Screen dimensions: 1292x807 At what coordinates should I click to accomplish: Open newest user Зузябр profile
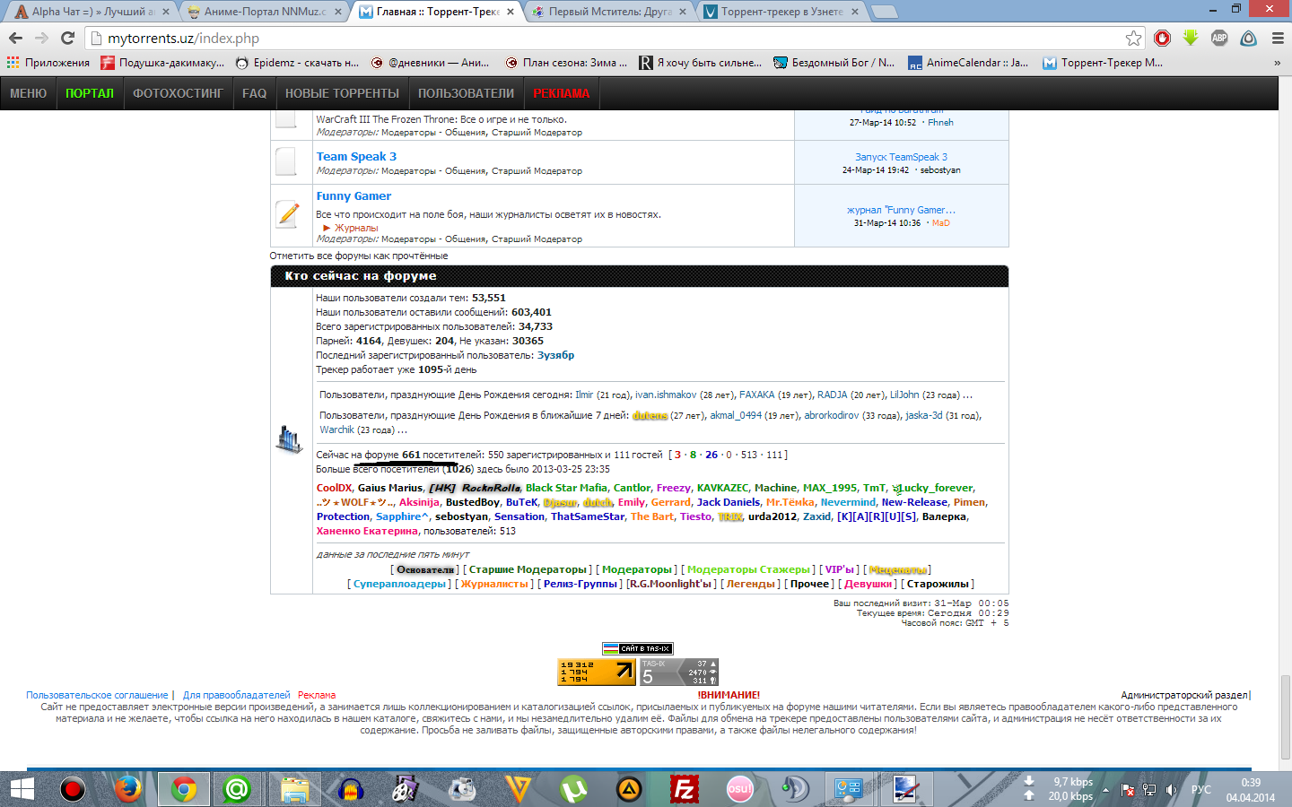(555, 355)
